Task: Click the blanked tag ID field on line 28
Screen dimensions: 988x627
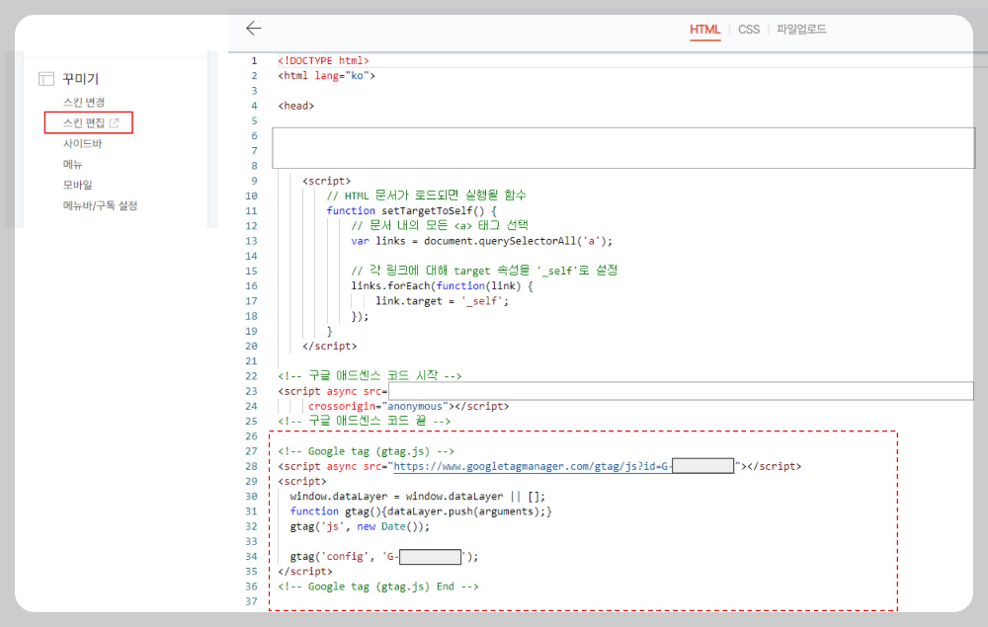Action: 701,465
